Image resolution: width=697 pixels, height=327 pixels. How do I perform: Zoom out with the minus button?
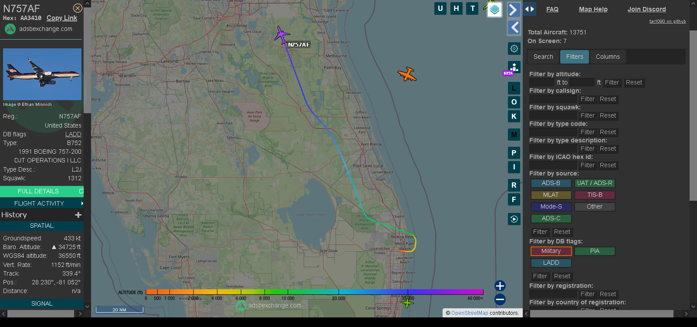click(x=500, y=300)
